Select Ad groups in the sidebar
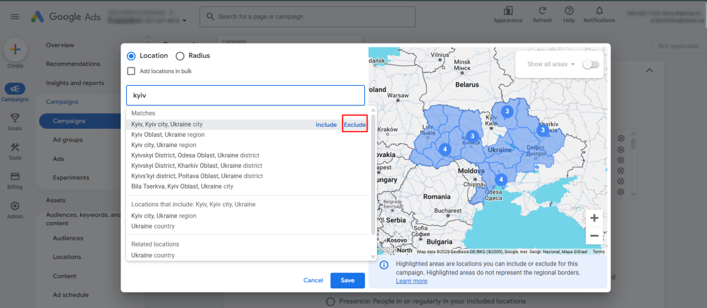The height and width of the screenshot is (308, 707). pos(68,139)
